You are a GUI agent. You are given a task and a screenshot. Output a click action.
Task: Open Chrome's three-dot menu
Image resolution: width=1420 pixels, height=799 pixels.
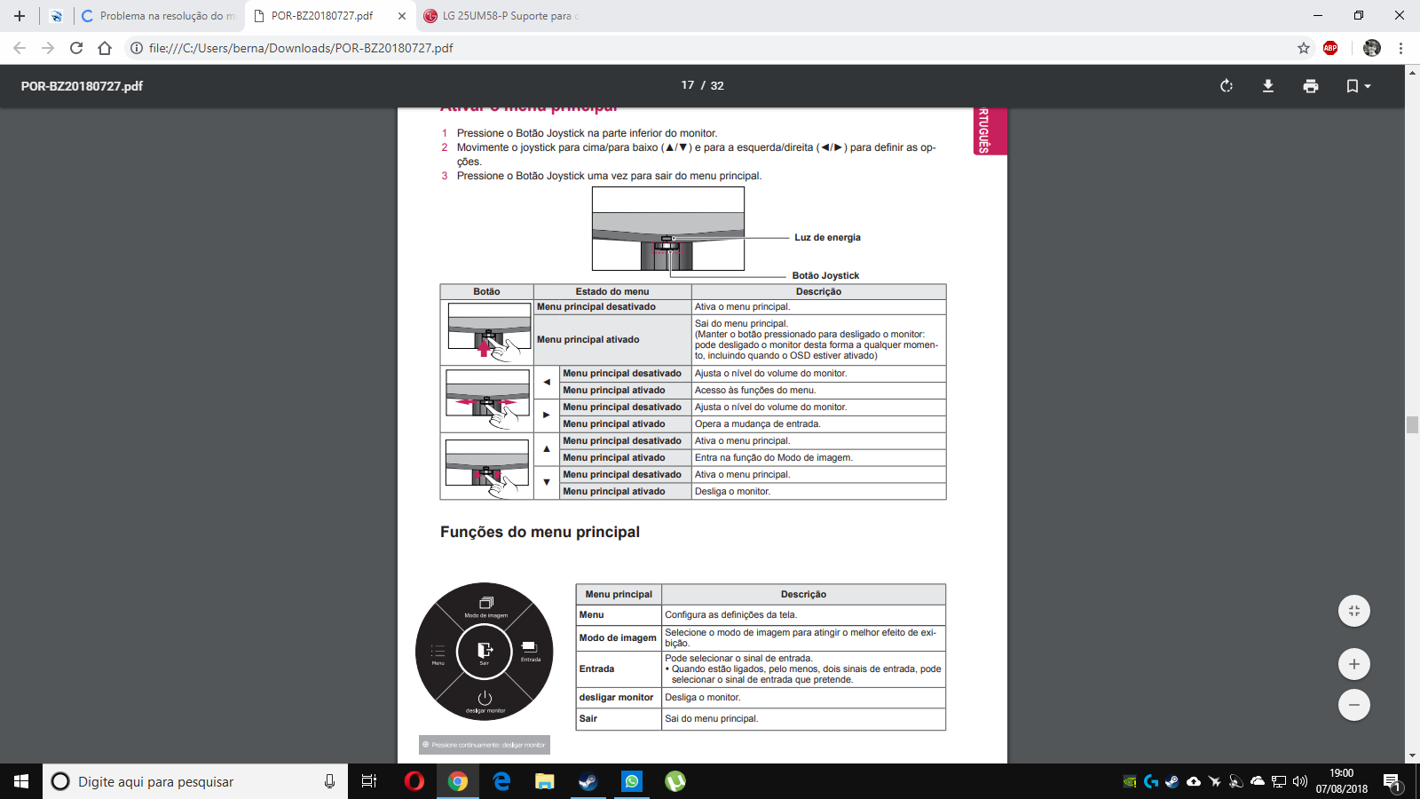1400,48
